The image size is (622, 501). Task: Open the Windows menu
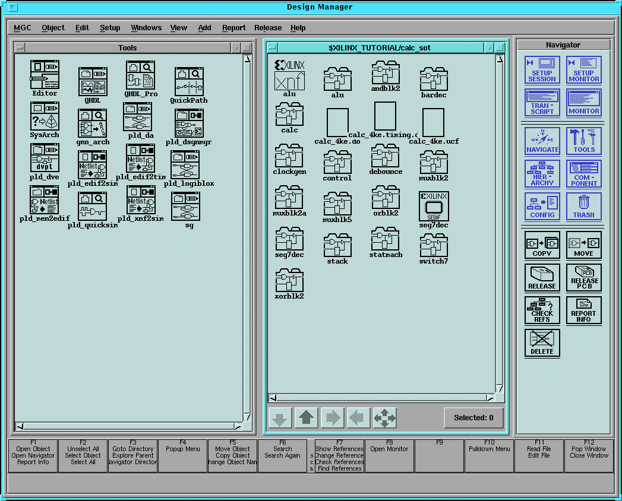tap(146, 28)
